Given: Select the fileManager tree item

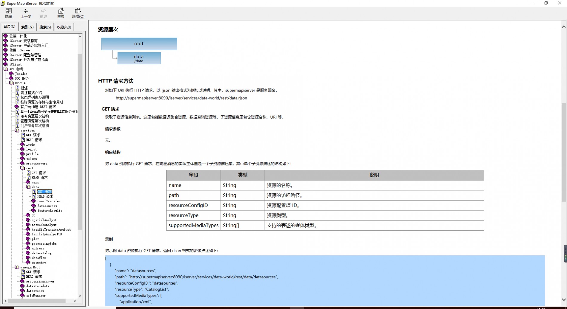Looking at the screenshot, I should pyautogui.click(x=36, y=296).
